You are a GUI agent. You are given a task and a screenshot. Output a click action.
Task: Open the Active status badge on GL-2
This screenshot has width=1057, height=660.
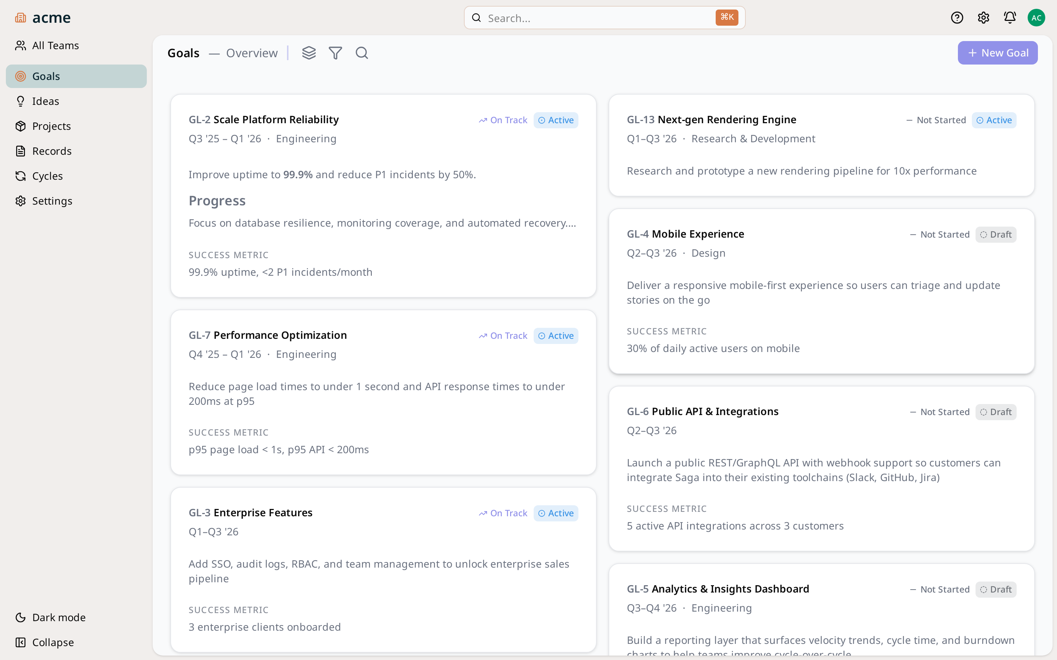(556, 120)
